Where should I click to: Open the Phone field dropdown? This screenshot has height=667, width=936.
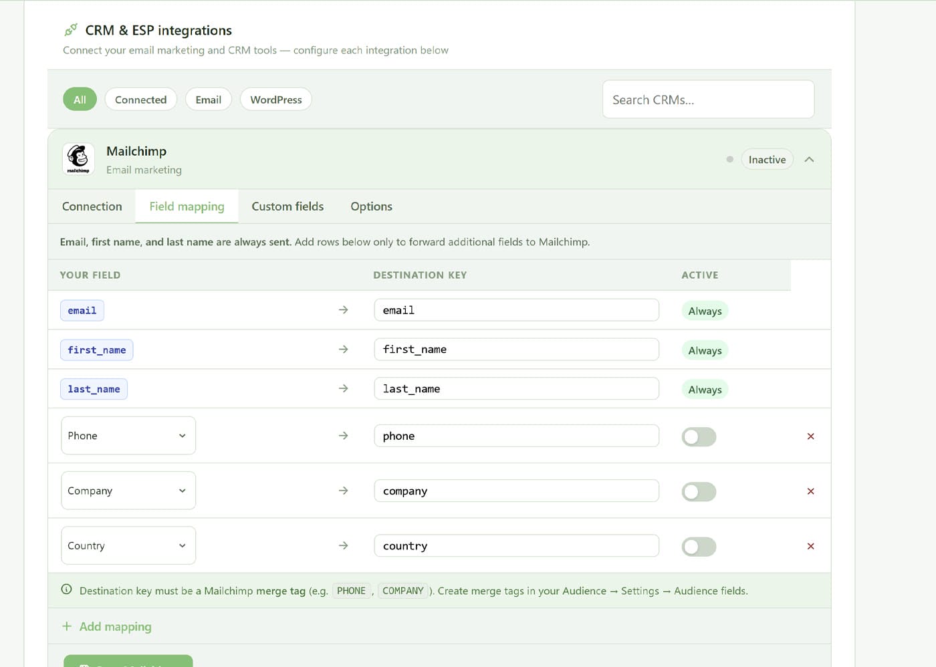coord(128,436)
